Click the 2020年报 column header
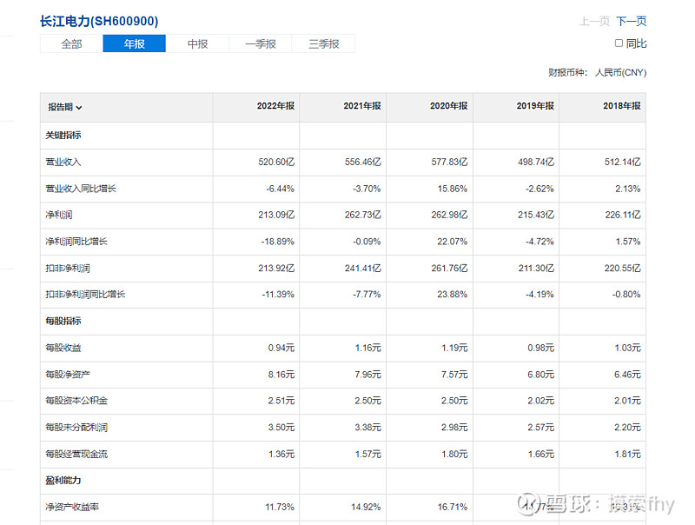This screenshot has width=695, height=525. [x=448, y=106]
